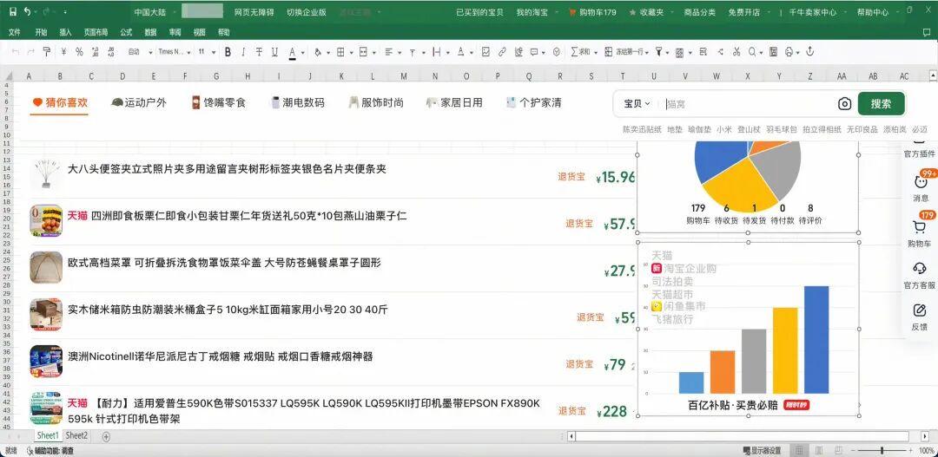Click the comment icon in toolbar
The image size is (938, 457).
(x=534, y=52)
